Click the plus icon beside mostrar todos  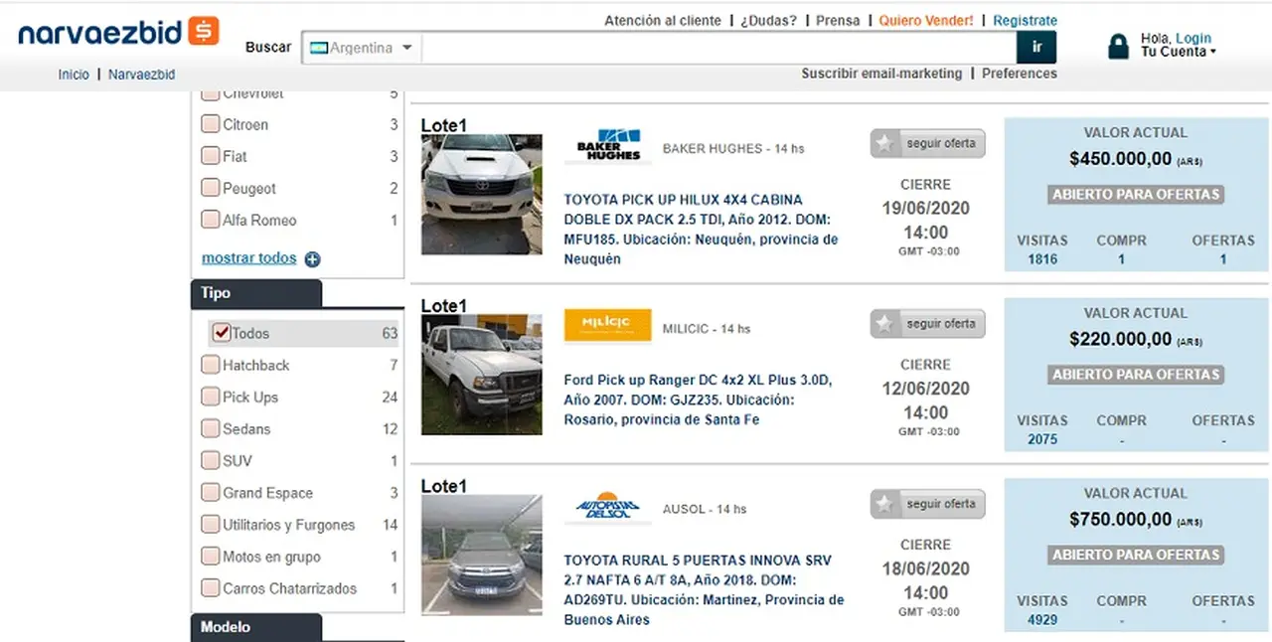click(x=312, y=259)
